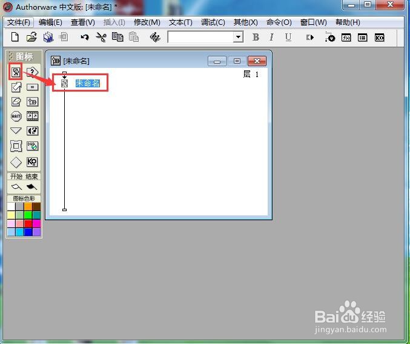
Task: Pick the red icon color swatch
Action: pos(28,223)
